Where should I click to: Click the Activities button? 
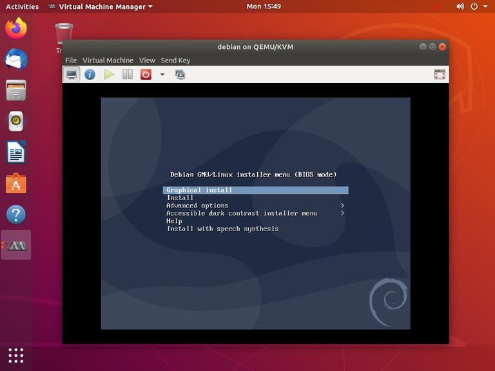point(22,6)
